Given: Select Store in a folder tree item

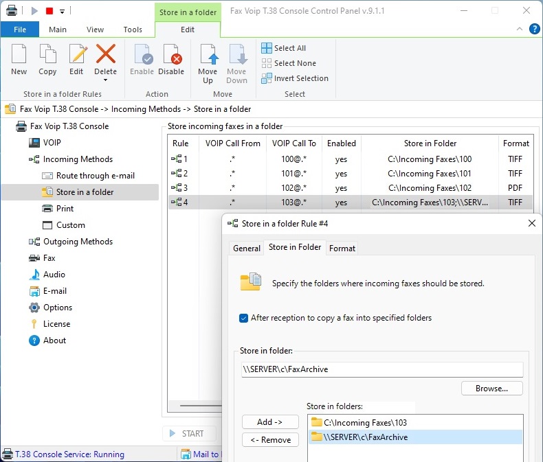Looking at the screenshot, I should [80, 192].
